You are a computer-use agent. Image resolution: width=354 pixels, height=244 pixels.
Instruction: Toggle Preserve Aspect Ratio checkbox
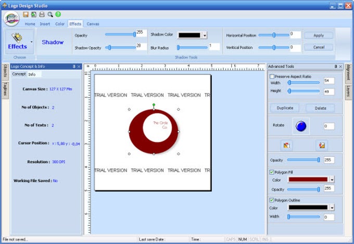[272, 76]
